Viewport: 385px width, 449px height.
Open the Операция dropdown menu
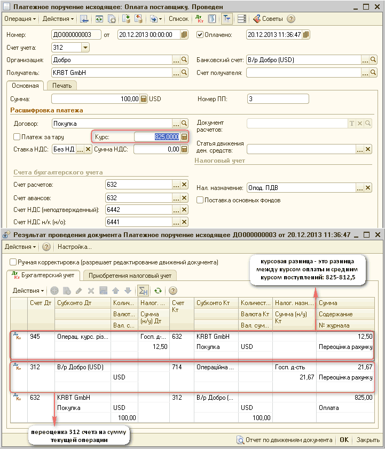coord(20,19)
